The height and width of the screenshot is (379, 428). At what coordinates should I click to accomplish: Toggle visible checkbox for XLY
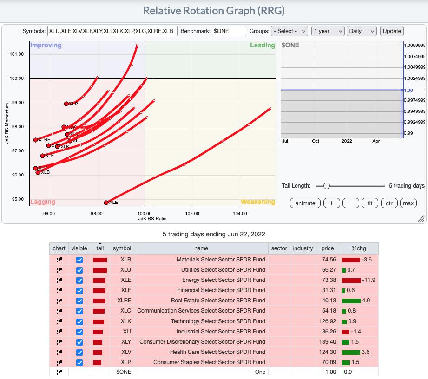(79, 342)
